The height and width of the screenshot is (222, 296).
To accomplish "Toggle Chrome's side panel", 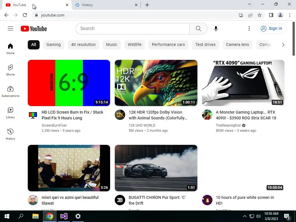I will point(271,15).
